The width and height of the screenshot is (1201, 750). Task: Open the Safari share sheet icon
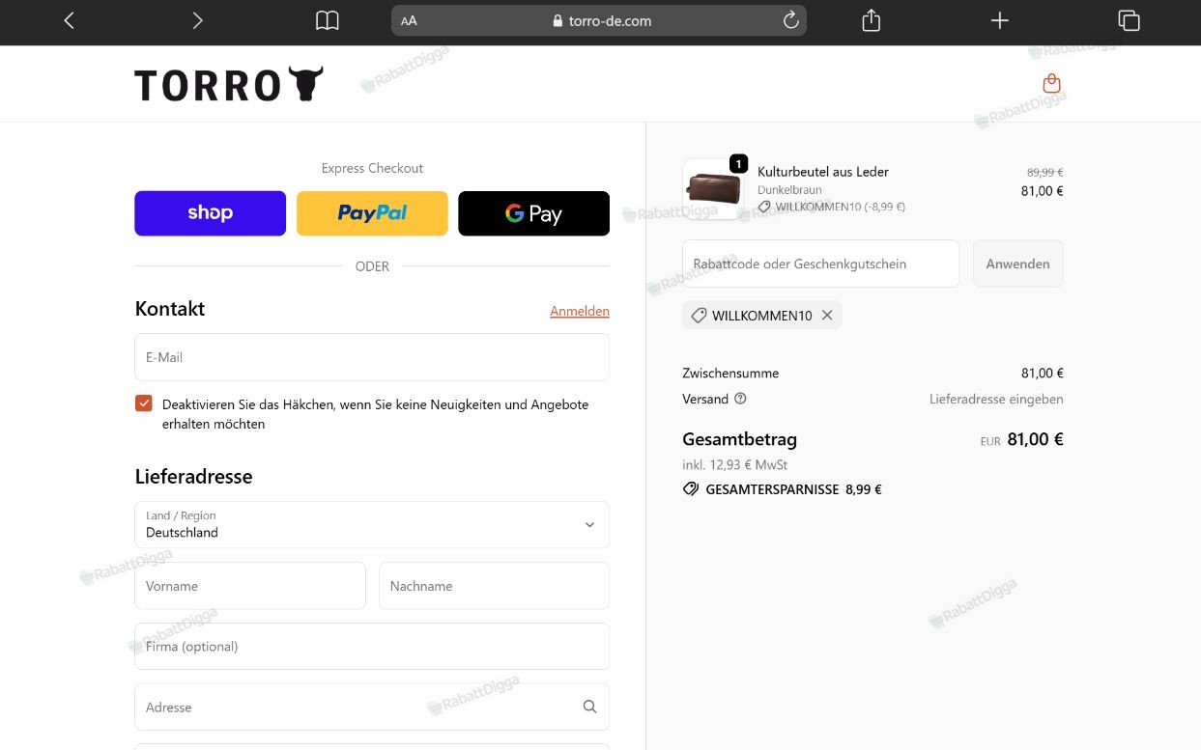871,20
